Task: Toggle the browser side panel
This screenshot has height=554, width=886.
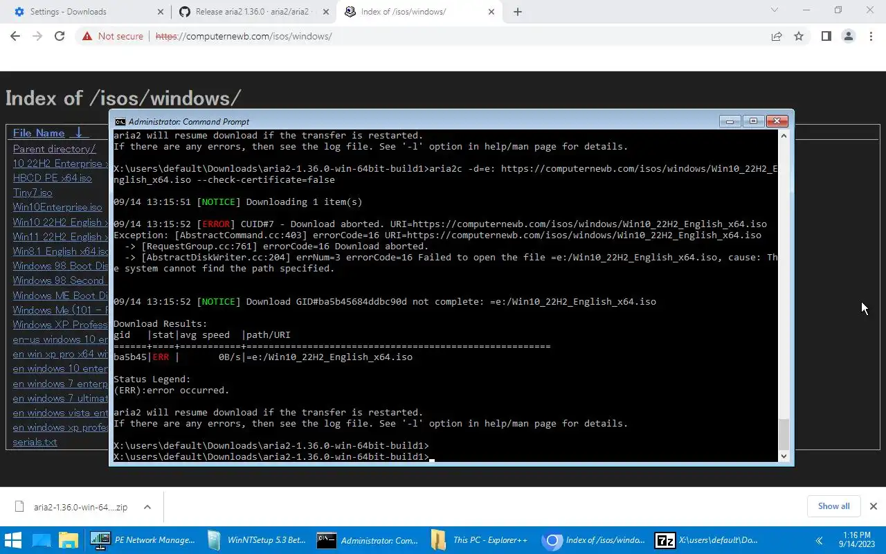Action: pyautogui.click(x=826, y=36)
